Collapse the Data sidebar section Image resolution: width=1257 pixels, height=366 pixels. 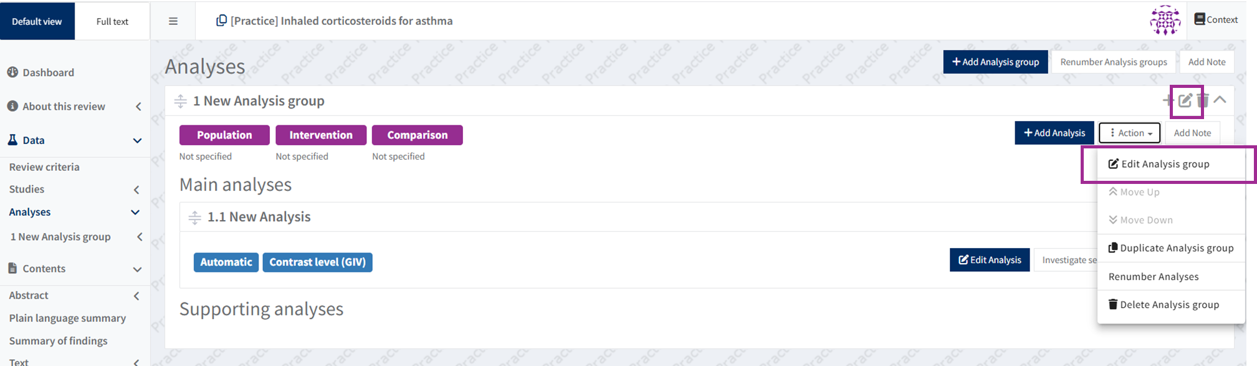137,140
